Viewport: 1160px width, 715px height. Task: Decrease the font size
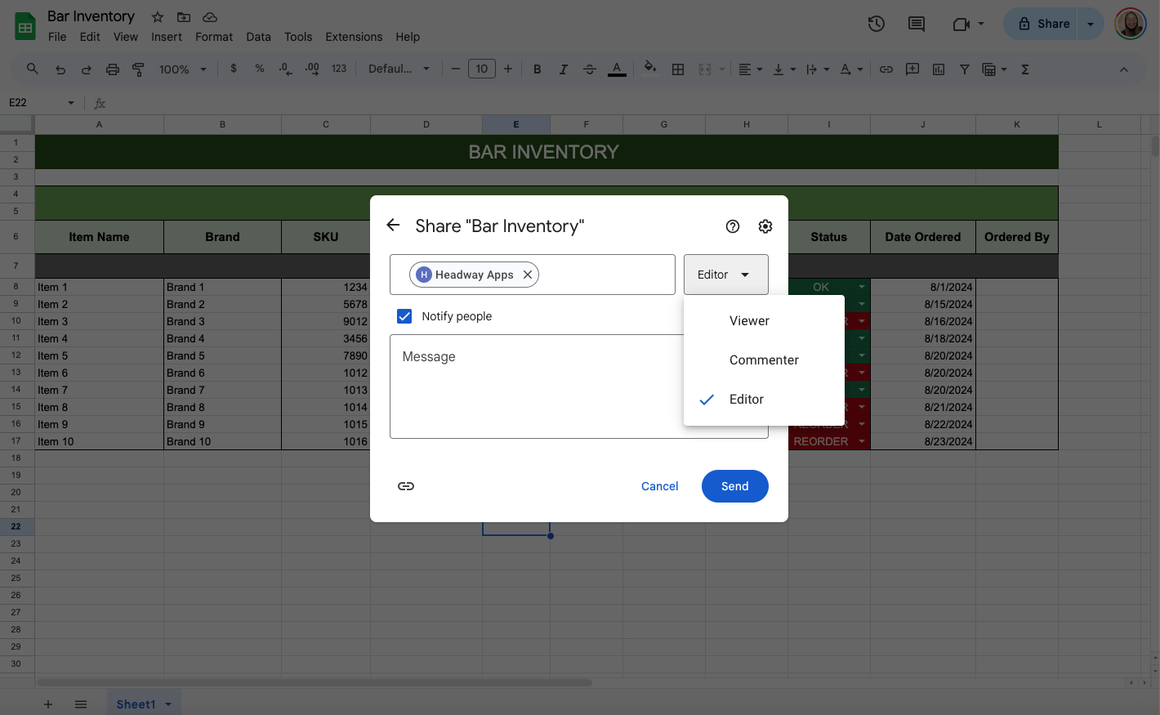(456, 69)
